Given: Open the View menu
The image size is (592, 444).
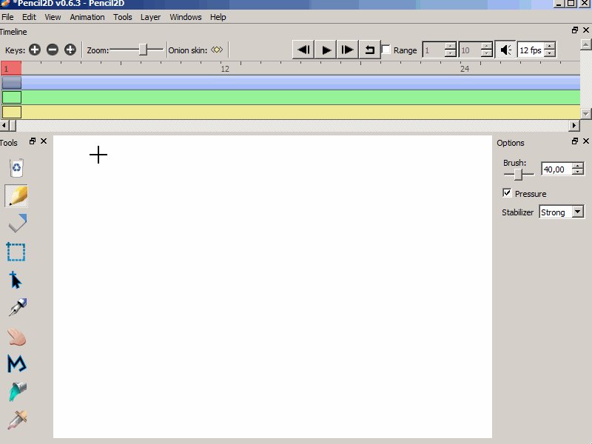Looking at the screenshot, I should pos(53,17).
